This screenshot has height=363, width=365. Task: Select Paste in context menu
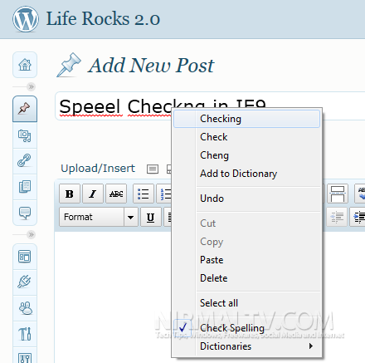click(x=246, y=260)
